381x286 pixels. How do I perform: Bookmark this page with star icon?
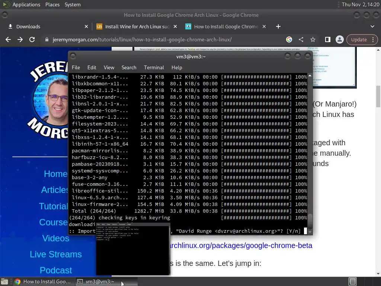[x=313, y=39]
